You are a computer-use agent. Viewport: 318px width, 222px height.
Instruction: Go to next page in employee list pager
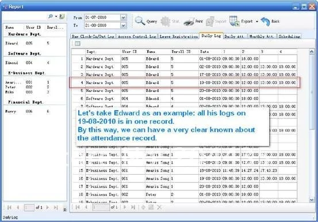pos(48,208)
